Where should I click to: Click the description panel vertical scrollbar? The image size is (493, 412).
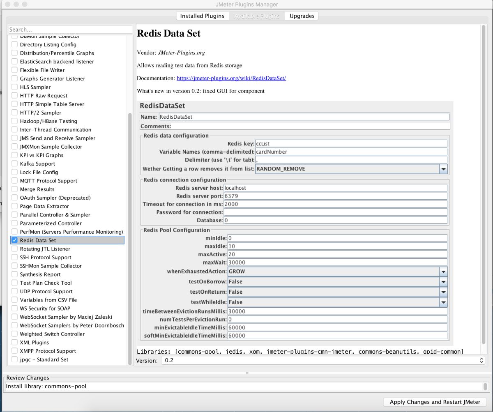click(x=484, y=185)
